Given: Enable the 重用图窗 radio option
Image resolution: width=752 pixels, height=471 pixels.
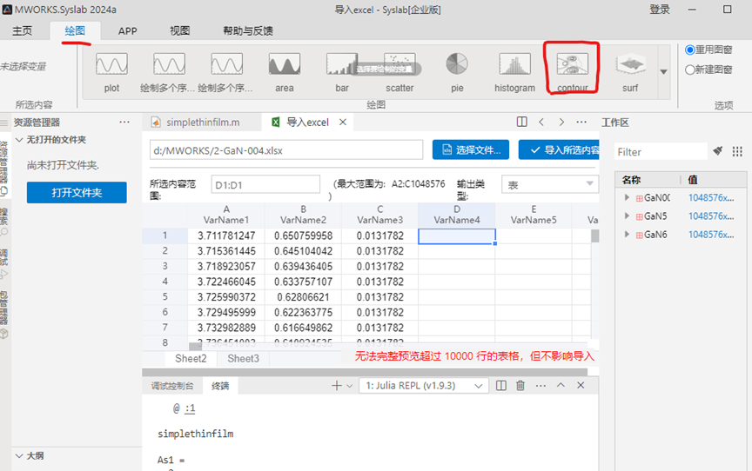Looking at the screenshot, I should coord(689,50).
